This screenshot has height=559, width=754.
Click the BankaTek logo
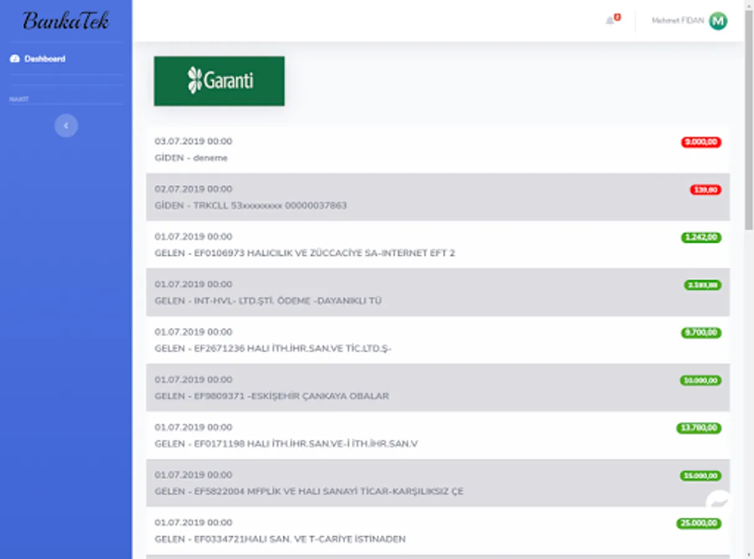click(x=65, y=20)
